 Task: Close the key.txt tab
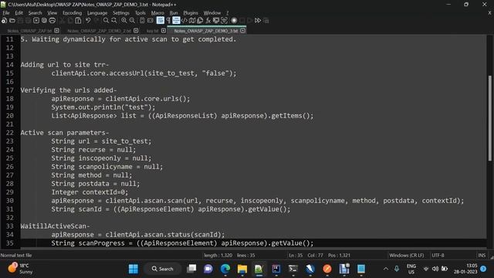[164, 31]
